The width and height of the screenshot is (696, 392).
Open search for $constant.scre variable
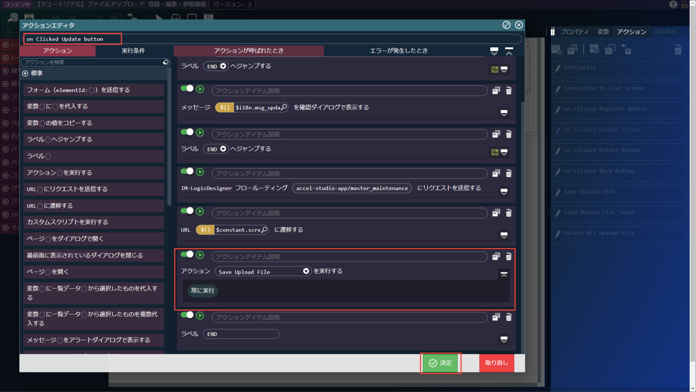tap(264, 230)
